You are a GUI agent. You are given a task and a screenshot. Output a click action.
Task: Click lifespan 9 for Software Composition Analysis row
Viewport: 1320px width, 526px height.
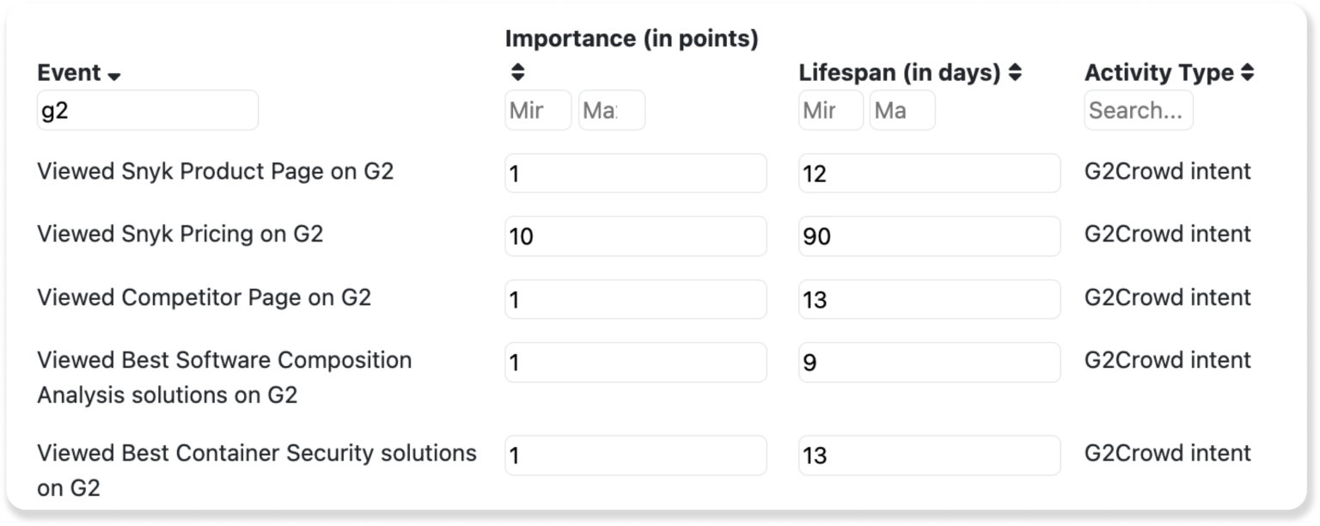coord(928,362)
